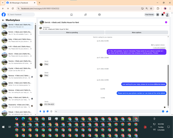This screenshot has width=173, height=138.
Task: Open the Fermin conversation
Action: pos(17,33)
